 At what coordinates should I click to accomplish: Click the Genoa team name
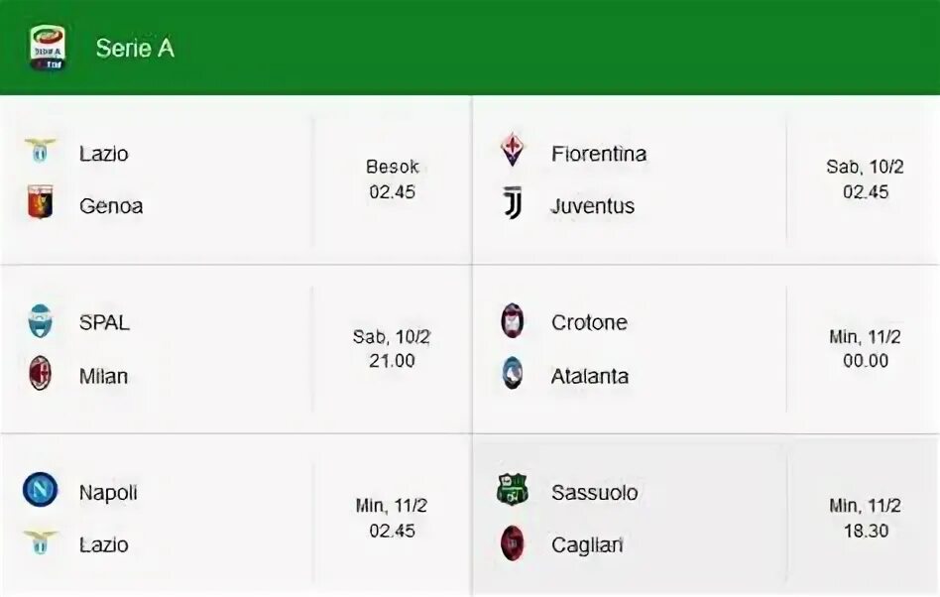tap(111, 205)
